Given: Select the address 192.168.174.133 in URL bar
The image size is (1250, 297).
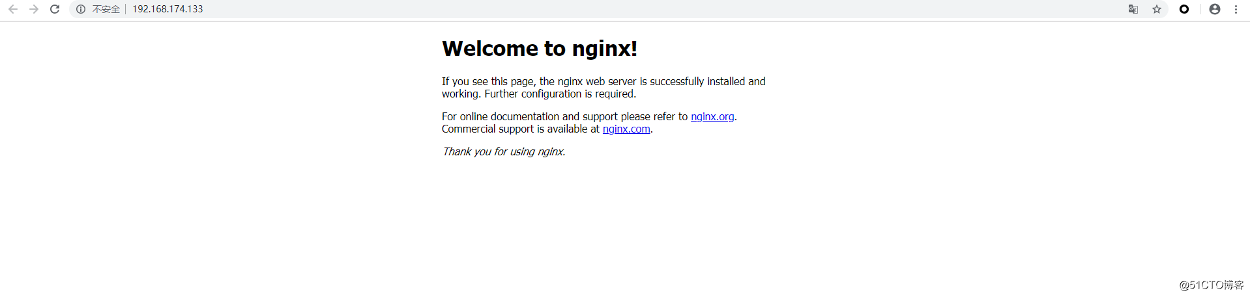Looking at the screenshot, I should [167, 9].
